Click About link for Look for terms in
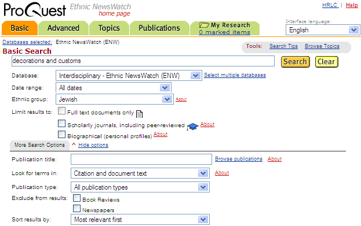This screenshot has height=226, width=361. coord(222,173)
